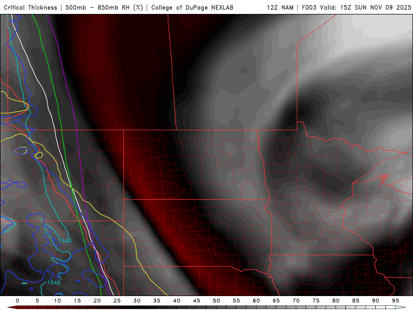The image size is (413, 310).
Task: Select the colorbar value "45"
Action: click(197, 301)
